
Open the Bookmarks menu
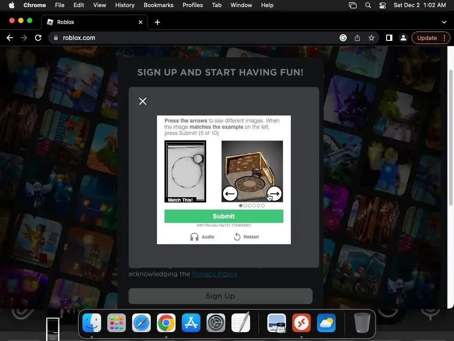click(159, 5)
